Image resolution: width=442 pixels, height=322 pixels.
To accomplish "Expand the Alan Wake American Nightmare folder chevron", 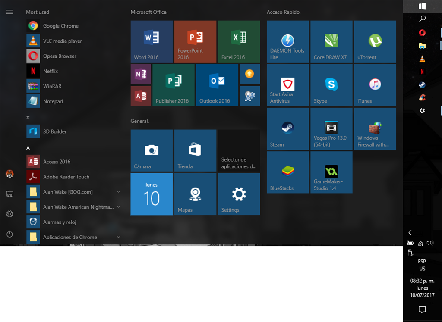I will (x=118, y=207).
